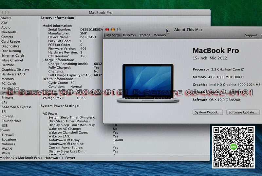262x176 pixels.
Task: Click the Memory 4 GB 1600 MHz DDR3 text
Action: [x=217, y=77]
